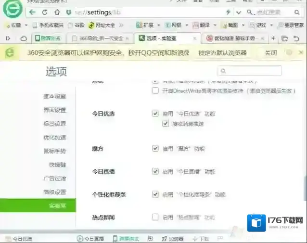The width and height of the screenshot is (307, 243).
Task: Close the 选项 - 实验室 tab
Action: 195,38
